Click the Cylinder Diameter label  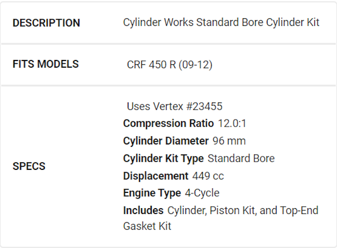click(166, 141)
